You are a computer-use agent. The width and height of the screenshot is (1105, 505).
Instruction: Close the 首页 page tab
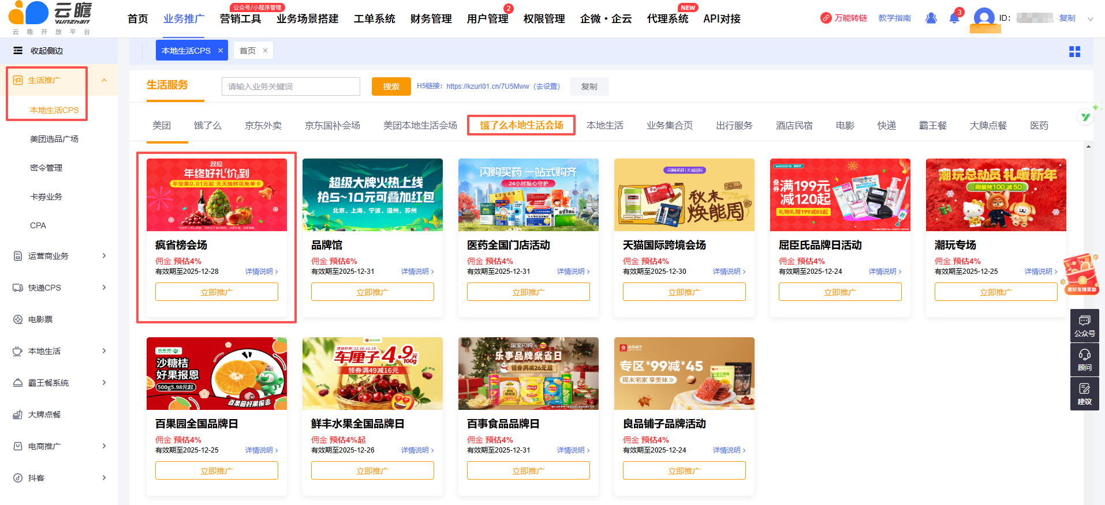point(266,51)
